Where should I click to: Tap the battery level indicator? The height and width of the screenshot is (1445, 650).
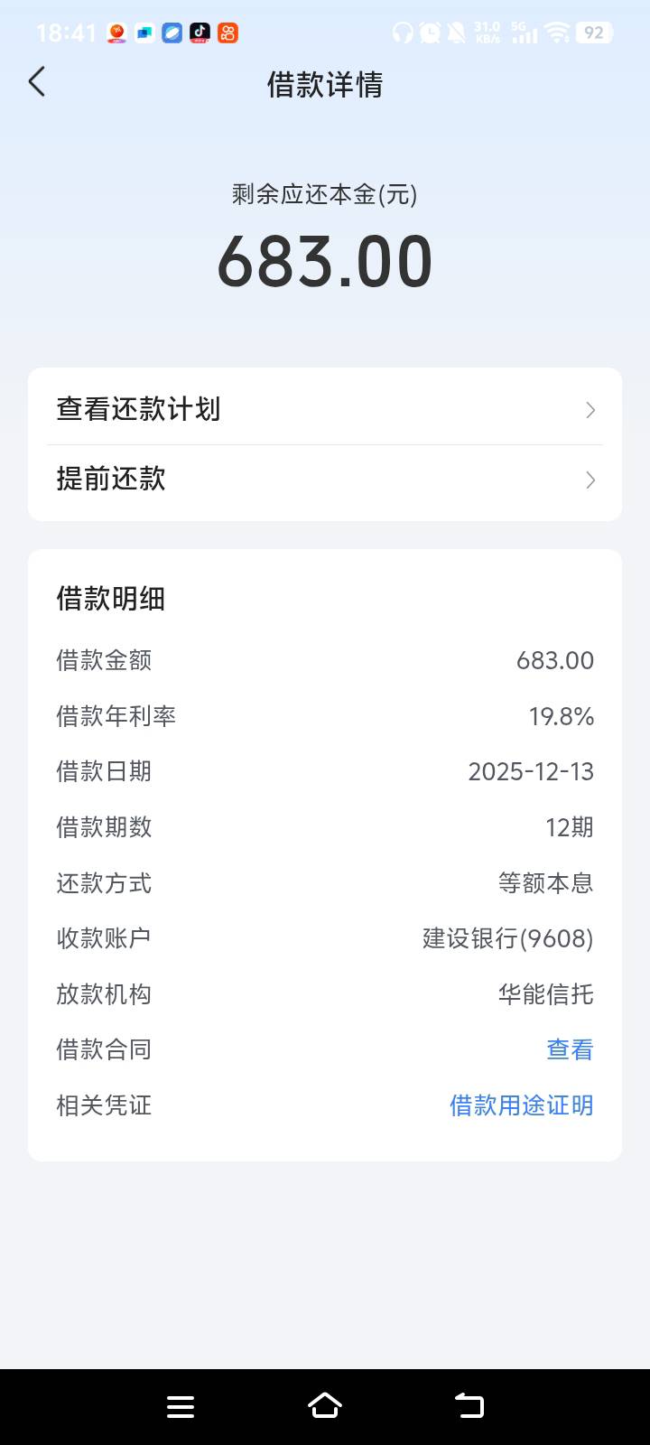594,33
